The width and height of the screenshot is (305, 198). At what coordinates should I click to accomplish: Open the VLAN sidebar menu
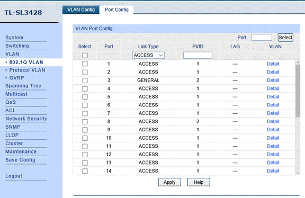12,54
